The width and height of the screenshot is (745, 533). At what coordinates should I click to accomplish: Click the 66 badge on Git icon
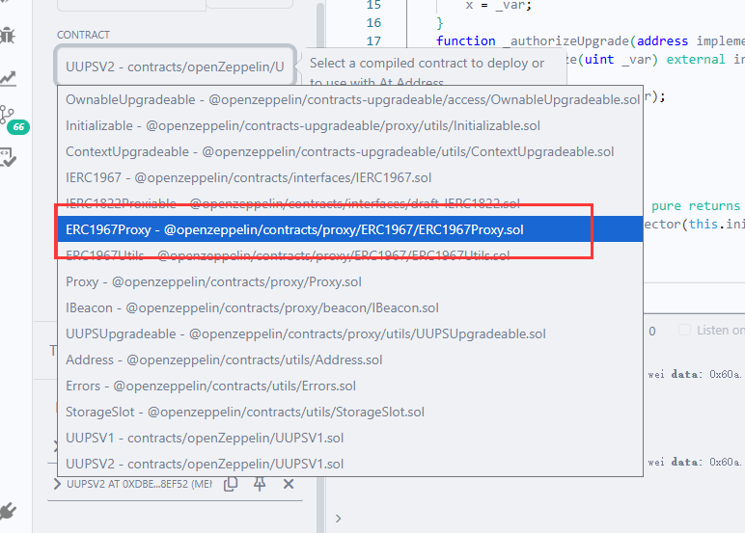tap(18, 126)
